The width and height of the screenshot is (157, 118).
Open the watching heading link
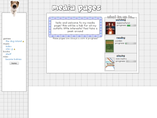tap(121, 20)
